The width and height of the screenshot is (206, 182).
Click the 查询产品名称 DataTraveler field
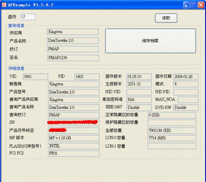pyautogui.click(x=74, y=107)
